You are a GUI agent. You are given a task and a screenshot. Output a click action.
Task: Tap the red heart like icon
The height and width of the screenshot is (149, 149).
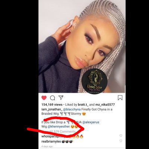44,98
